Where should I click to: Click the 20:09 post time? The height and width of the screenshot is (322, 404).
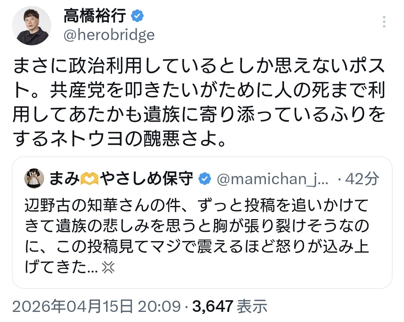[159, 307]
